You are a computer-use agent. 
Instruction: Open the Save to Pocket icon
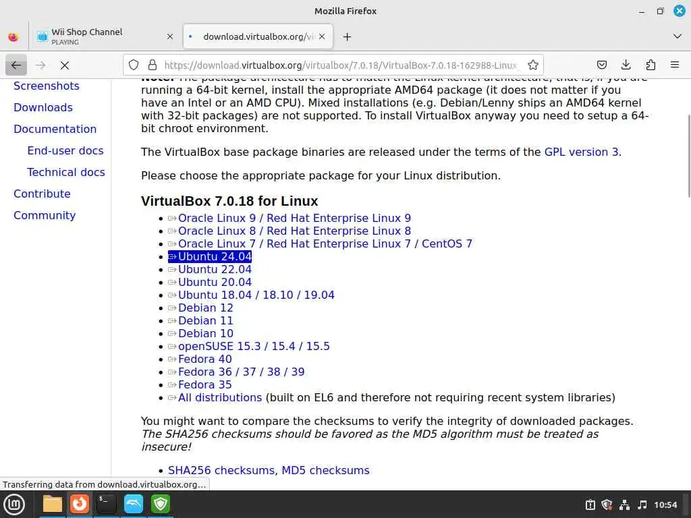tap(601, 65)
